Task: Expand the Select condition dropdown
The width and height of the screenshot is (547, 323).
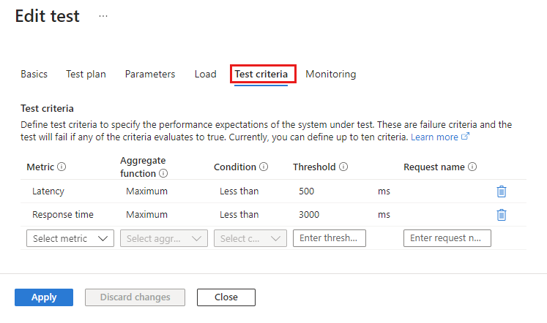Action: tap(250, 238)
